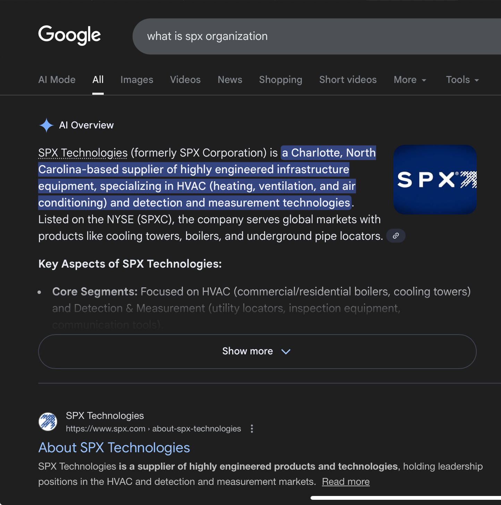This screenshot has width=501, height=505.
Task: Open the Images tab
Action: [x=137, y=80]
